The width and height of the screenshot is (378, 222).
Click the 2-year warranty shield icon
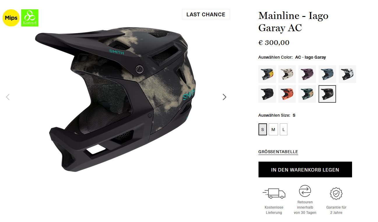336,194
